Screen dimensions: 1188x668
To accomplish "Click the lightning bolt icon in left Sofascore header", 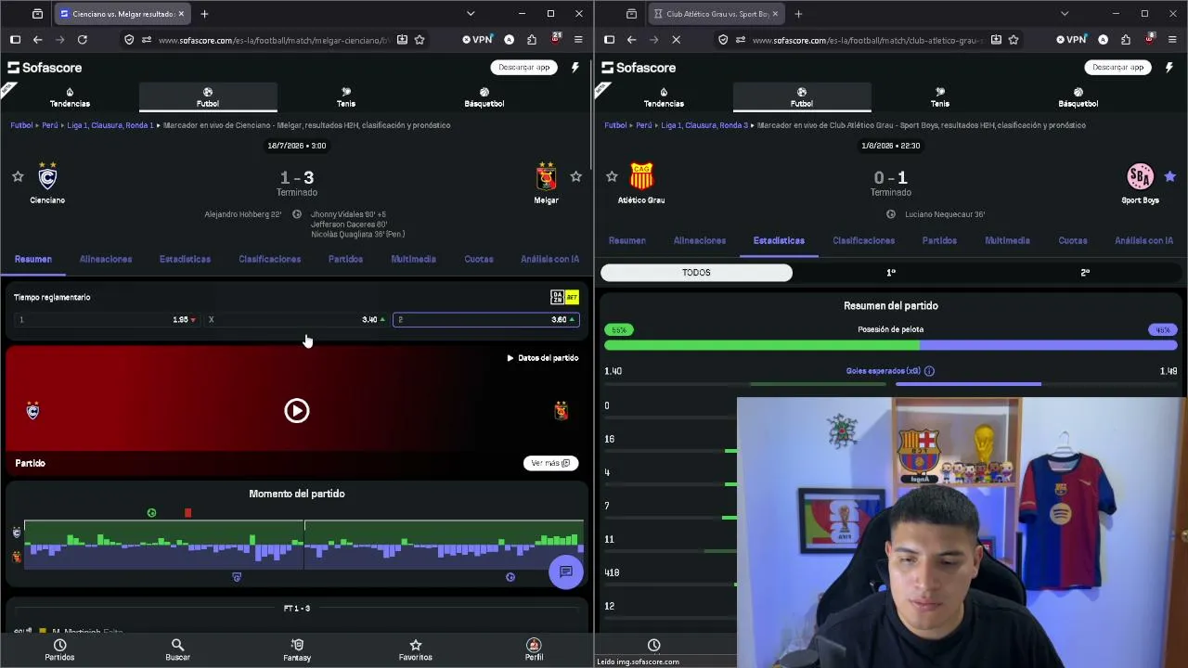I will click(x=575, y=68).
